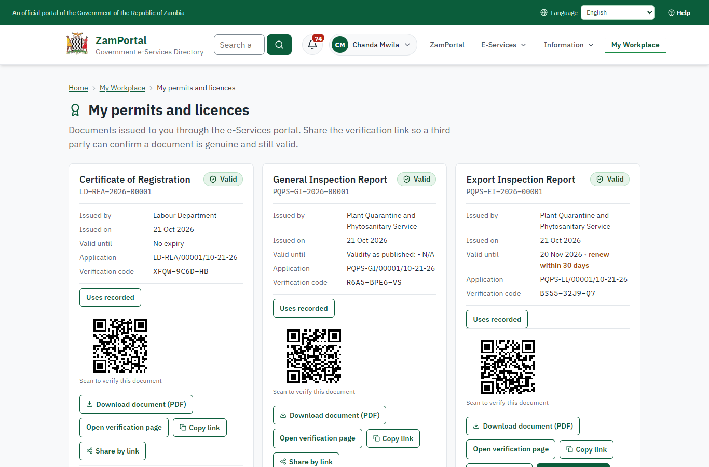Click the Search input field
Image resolution: width=709 pixels, height=467 pixels.
click(x=239, y=45)
